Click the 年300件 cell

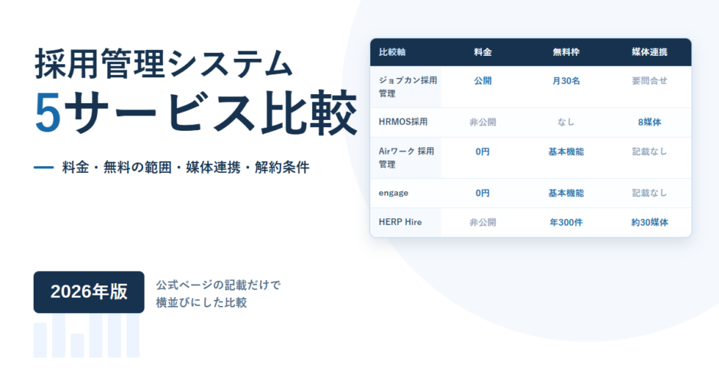tap(566, 223)
